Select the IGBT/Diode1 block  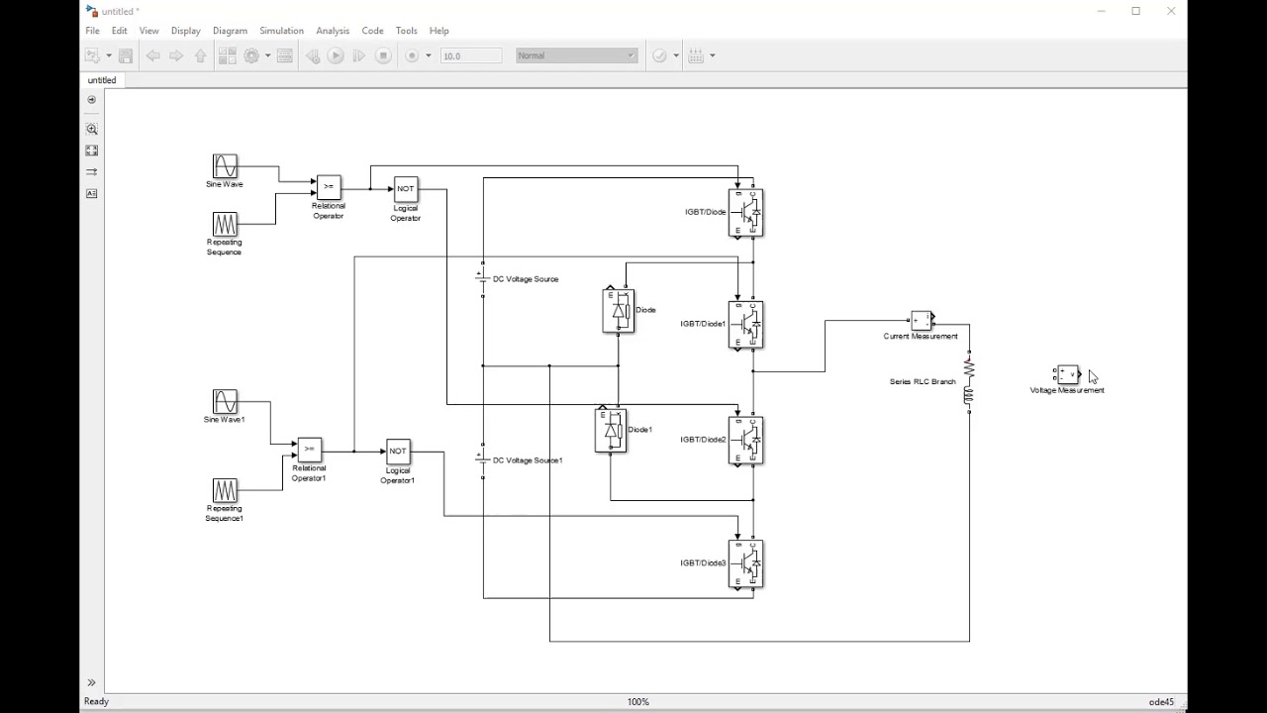[745, 325]
